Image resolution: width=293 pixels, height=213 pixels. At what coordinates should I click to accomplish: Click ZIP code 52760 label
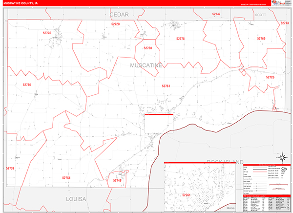[147, 48]
